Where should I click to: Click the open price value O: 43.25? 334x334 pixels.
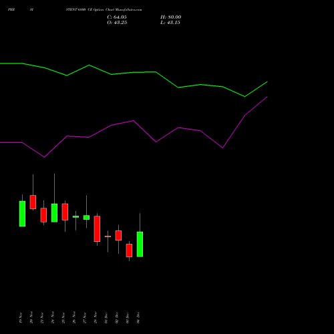tap(117, 23)
